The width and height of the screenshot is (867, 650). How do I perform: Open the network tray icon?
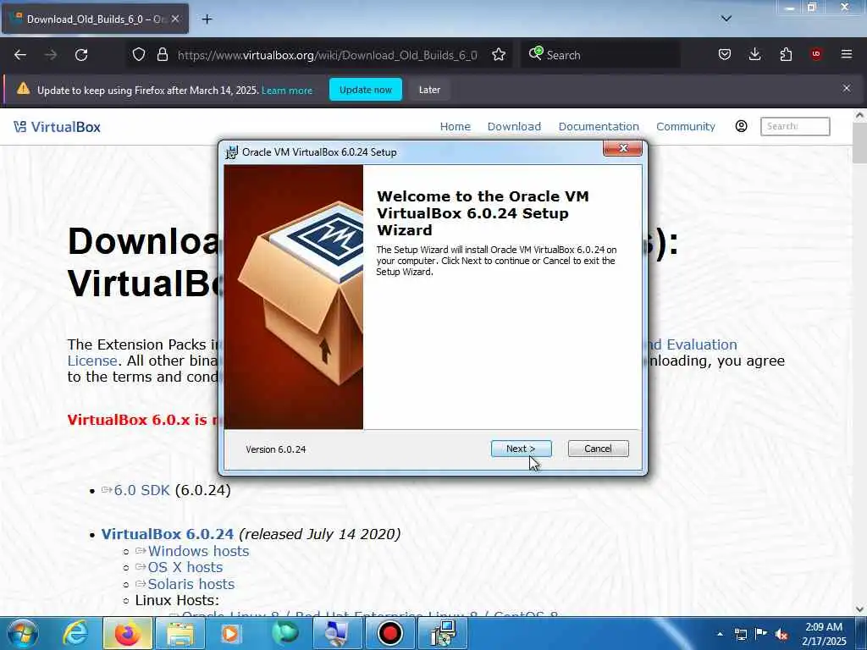click(740, 634)
